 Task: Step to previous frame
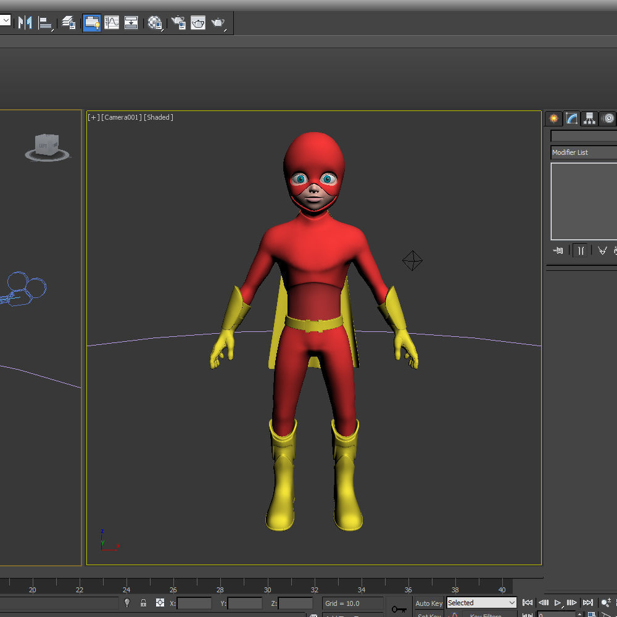(544, 602)
